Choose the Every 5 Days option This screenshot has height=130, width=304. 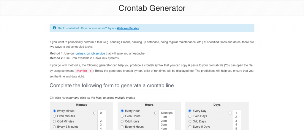[x=190, y=127]
